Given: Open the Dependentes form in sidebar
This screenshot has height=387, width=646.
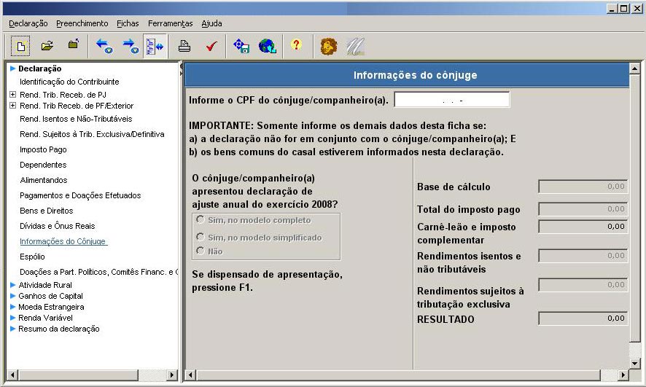Looking at the screenshot, I should 43,165.
